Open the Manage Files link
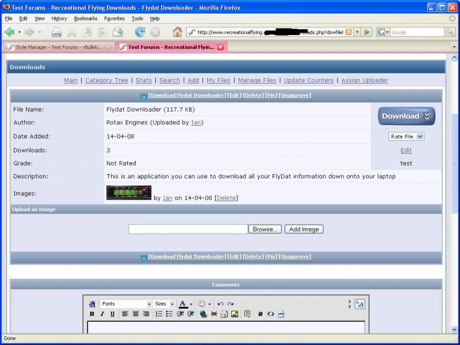The width and height of the screenshot is (460, 345). (257, 80)
